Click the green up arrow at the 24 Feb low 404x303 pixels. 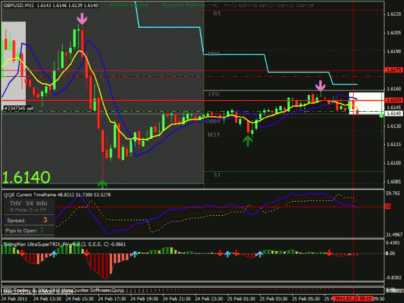coord(103,183)
